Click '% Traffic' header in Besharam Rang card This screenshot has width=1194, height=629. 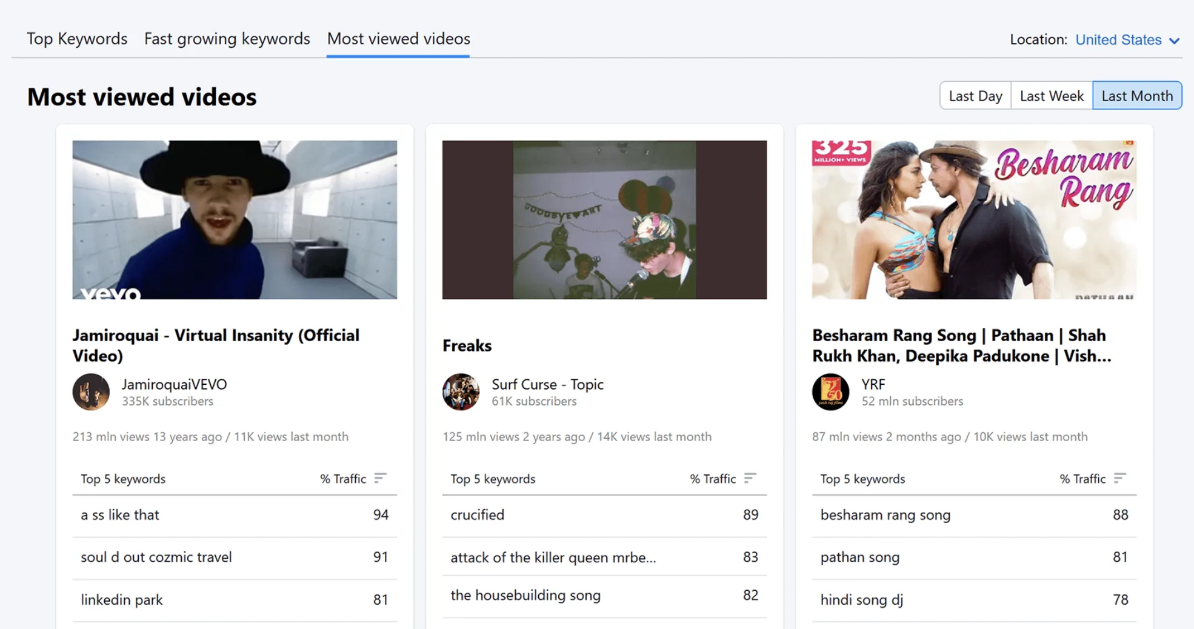coord(1082,479)
